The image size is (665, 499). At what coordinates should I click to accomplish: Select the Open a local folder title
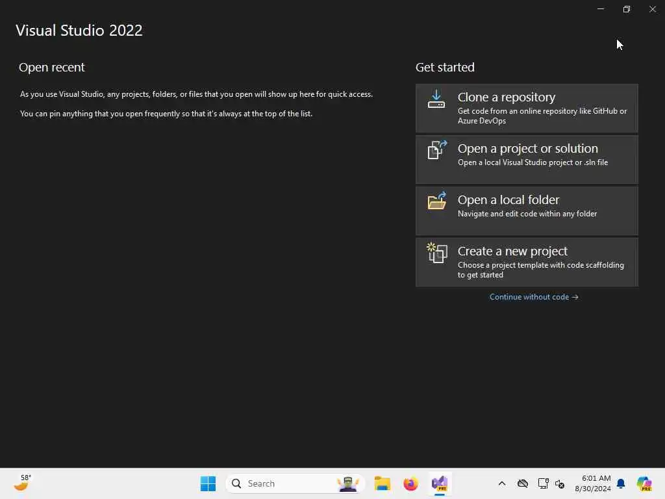point(508,200)
